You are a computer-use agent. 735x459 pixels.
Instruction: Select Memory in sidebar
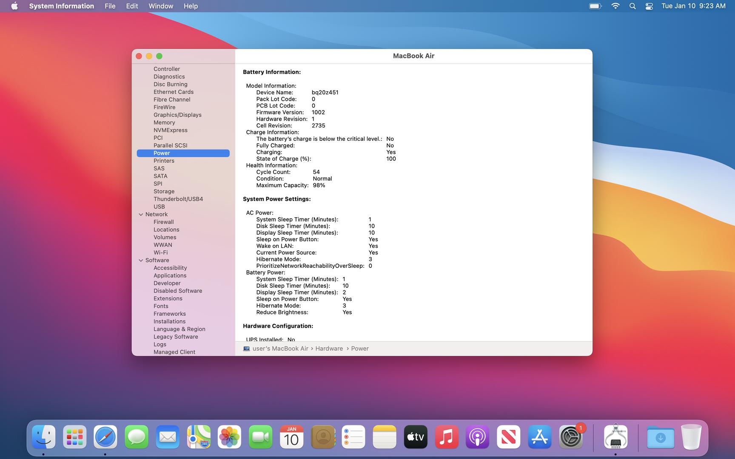point(164,122)
